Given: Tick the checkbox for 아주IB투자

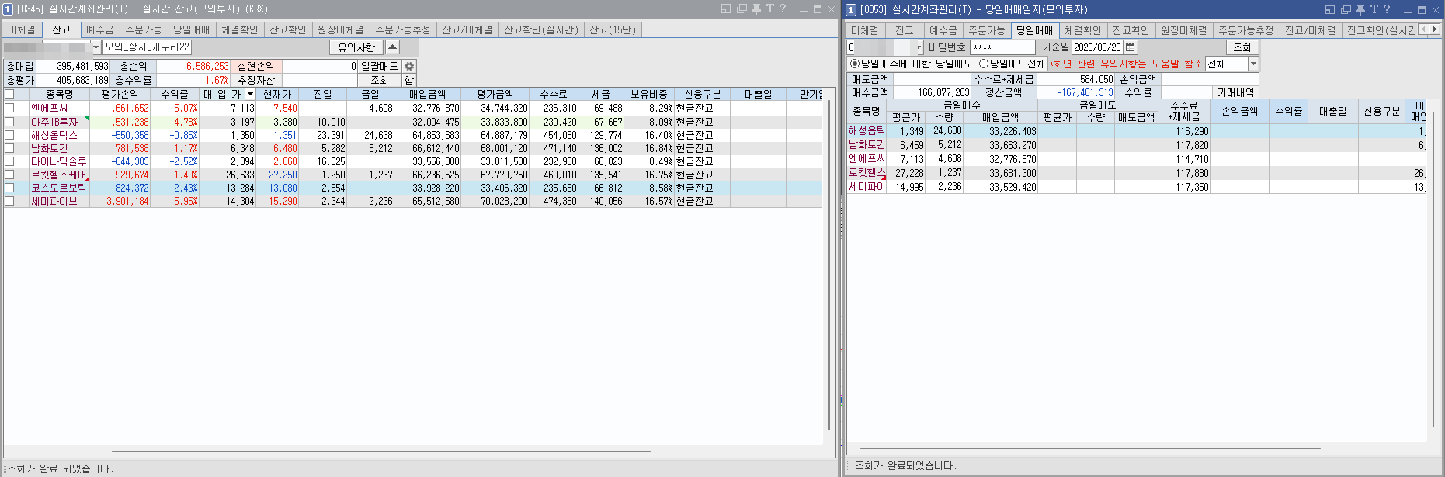Looking at the screenshot, I should [x=9, y=122].
